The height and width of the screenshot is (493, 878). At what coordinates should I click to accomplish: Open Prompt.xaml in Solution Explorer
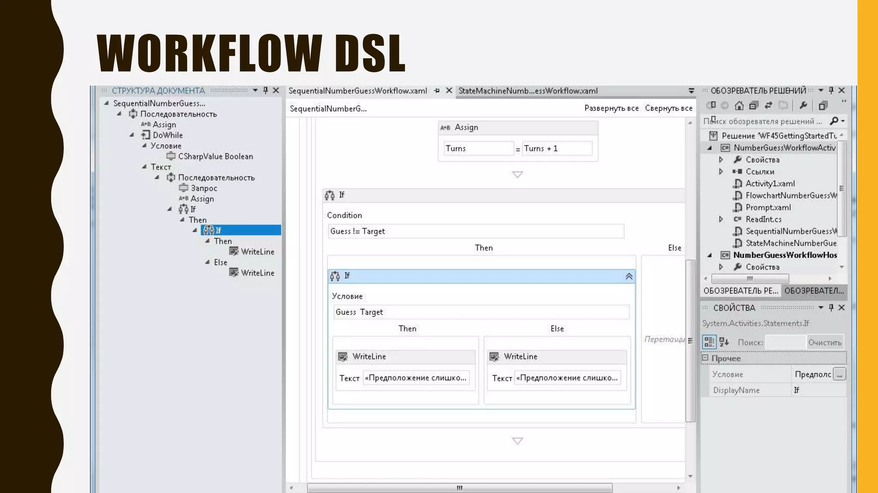click(x=768, y=208)
